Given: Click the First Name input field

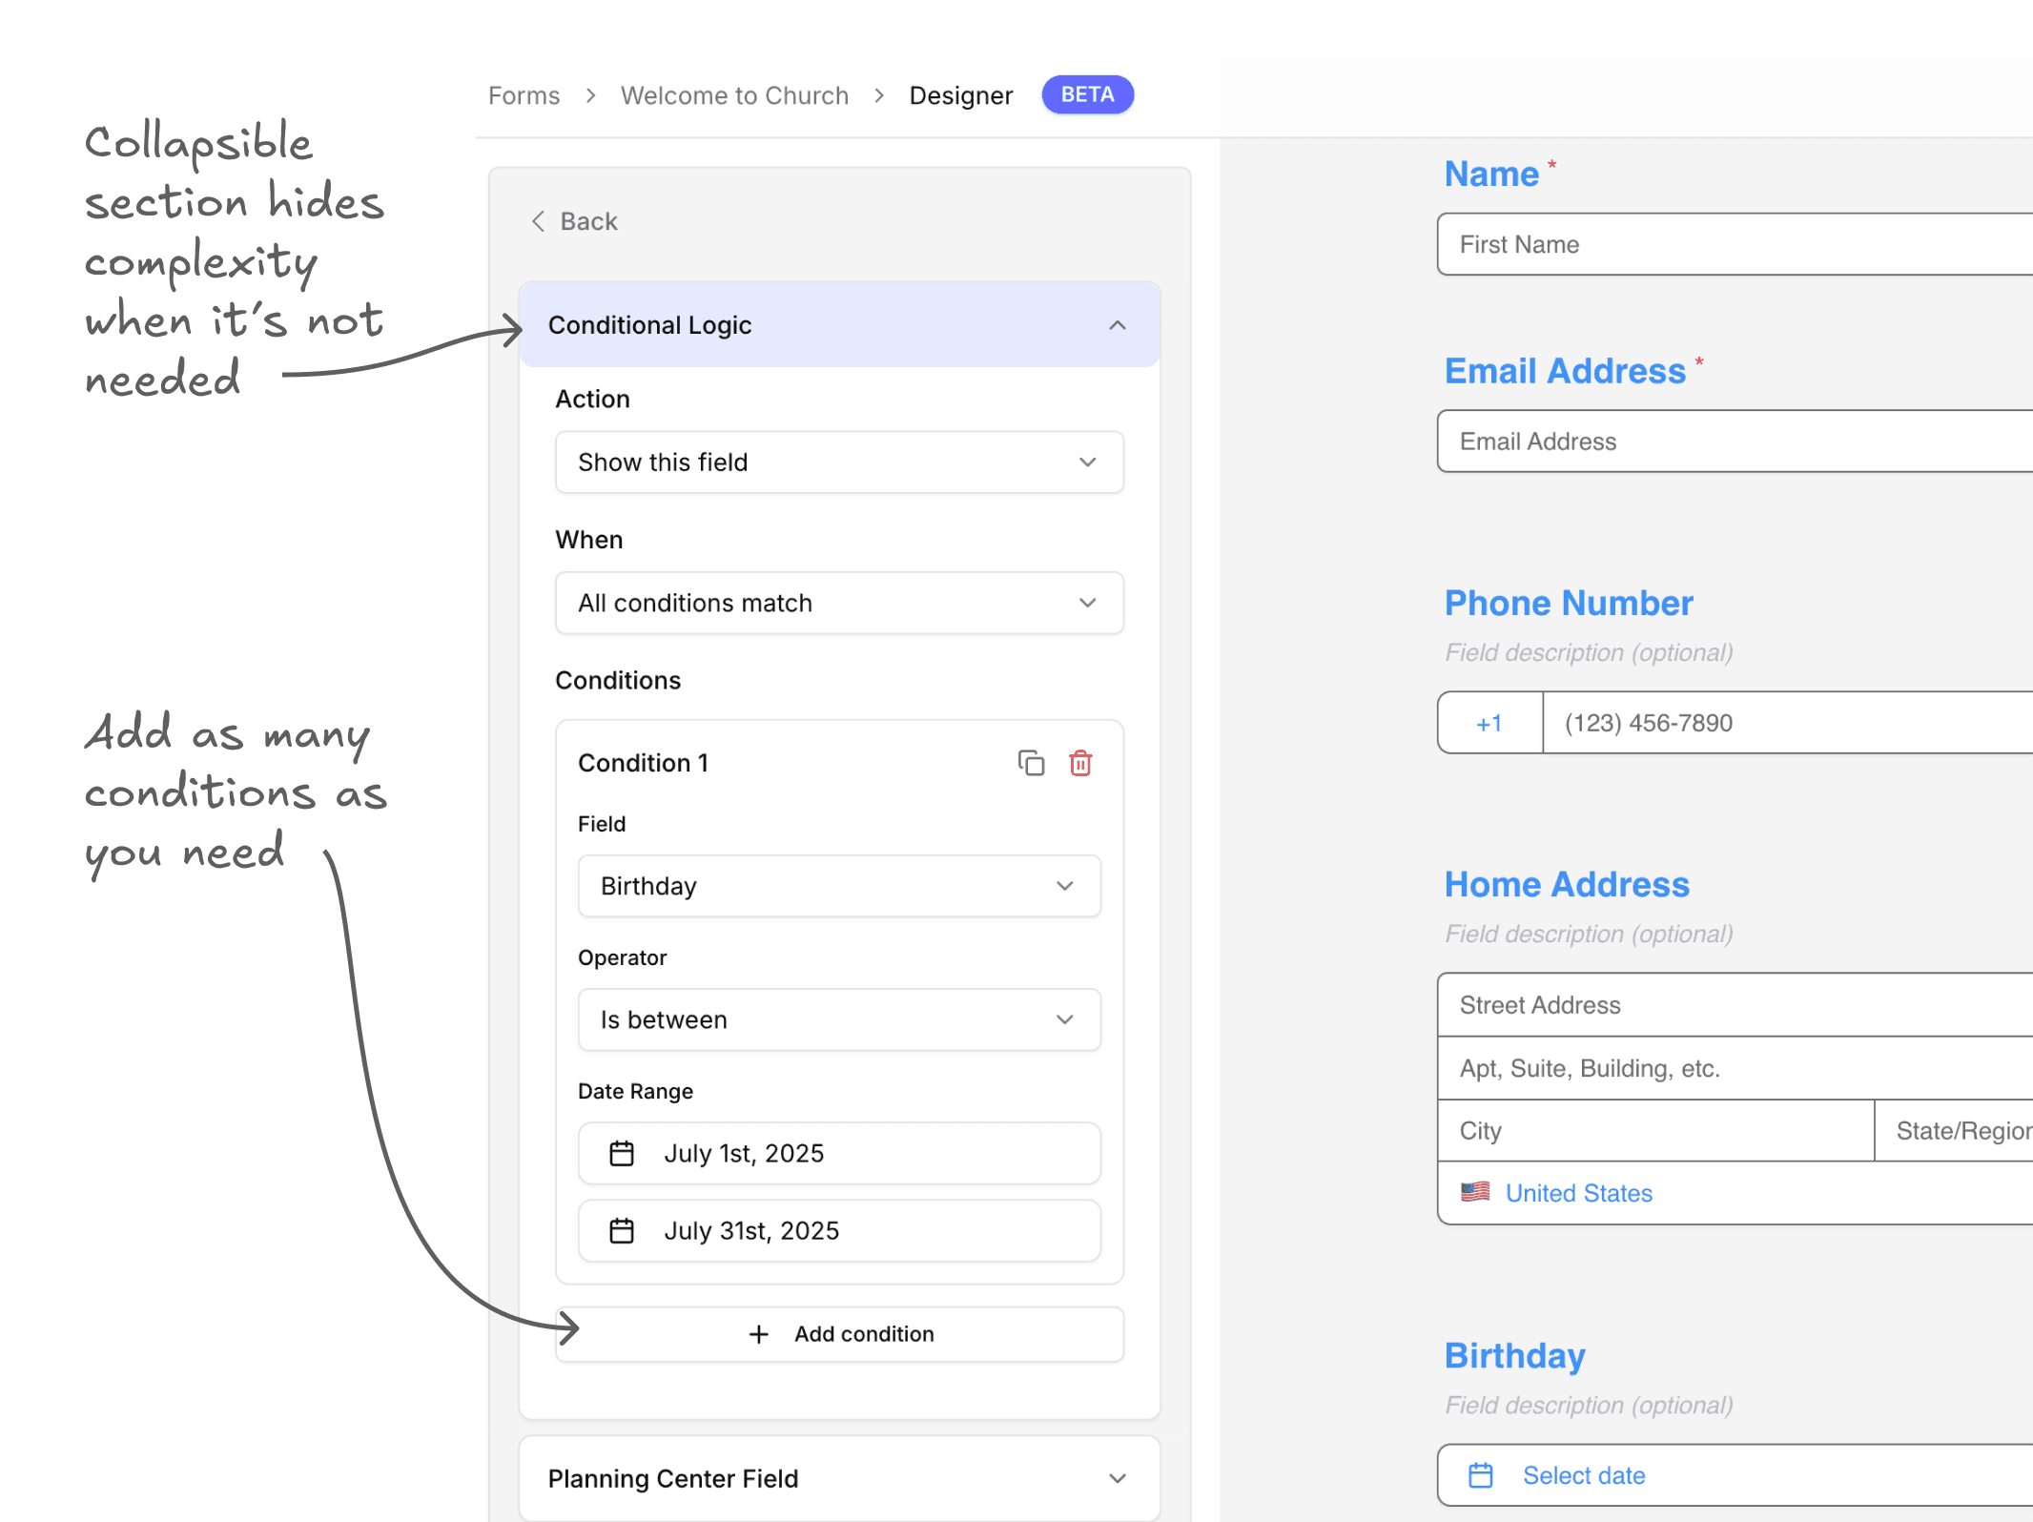Looking at the screenshot, I should coord(1735,244).
